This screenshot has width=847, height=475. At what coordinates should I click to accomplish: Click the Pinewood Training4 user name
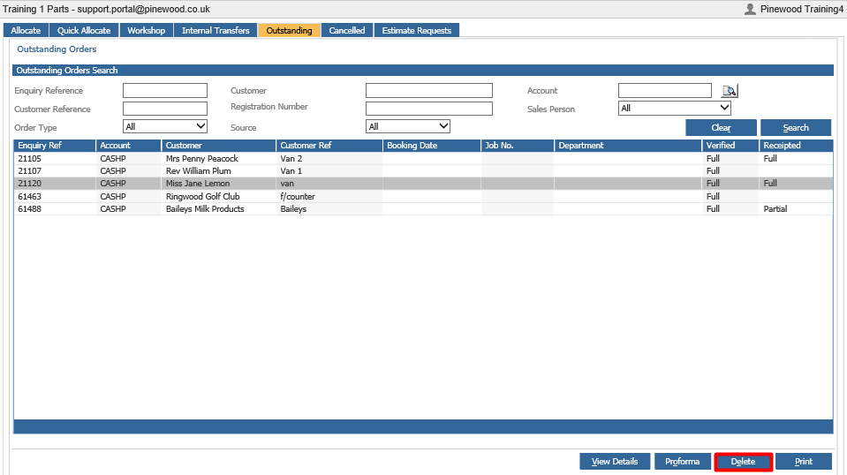(x=802, y=9)
